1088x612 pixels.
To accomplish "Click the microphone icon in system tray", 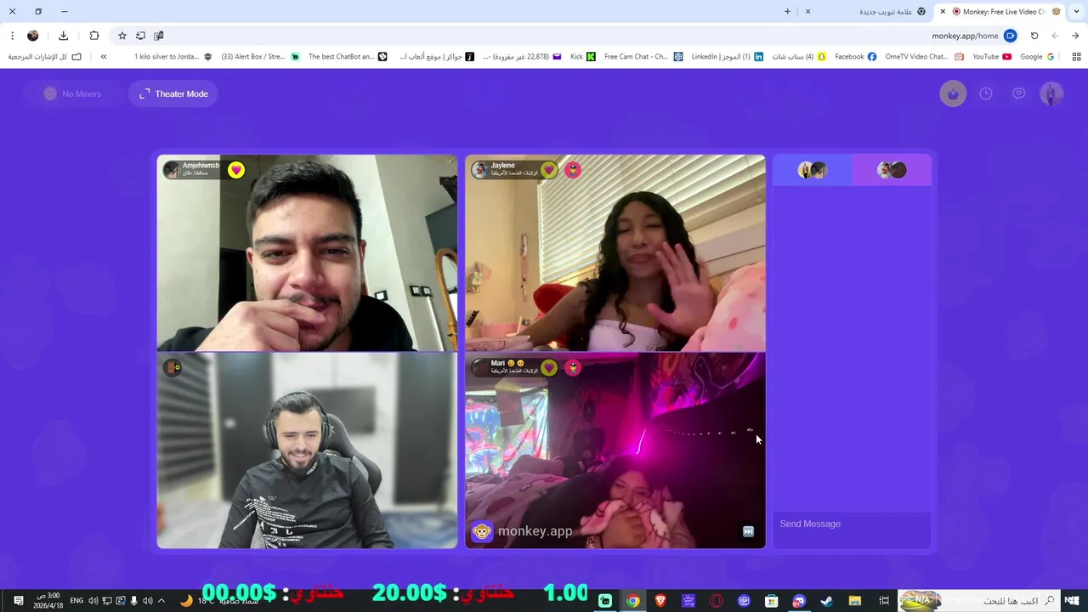I will tap(133, 601).
